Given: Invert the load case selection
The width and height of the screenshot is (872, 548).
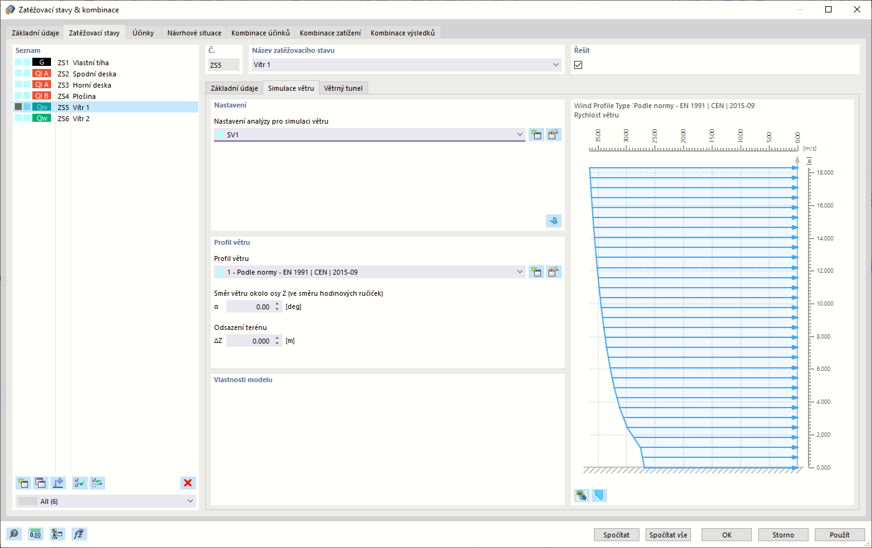Looking at the screenshot, I should pyautogui.click(x=97, y=483).
